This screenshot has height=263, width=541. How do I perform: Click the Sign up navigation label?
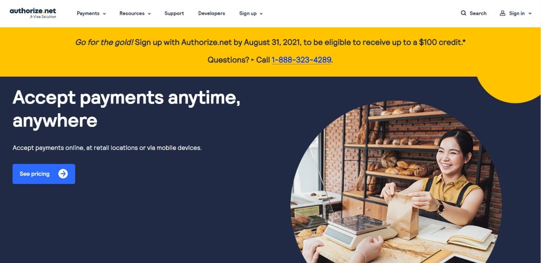pyautogui.click(x=248, y=13)
